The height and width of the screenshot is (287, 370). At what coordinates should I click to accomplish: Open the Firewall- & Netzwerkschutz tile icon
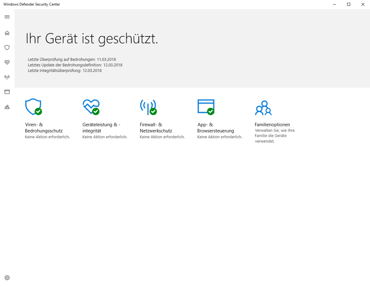click(x=148, y=107)
